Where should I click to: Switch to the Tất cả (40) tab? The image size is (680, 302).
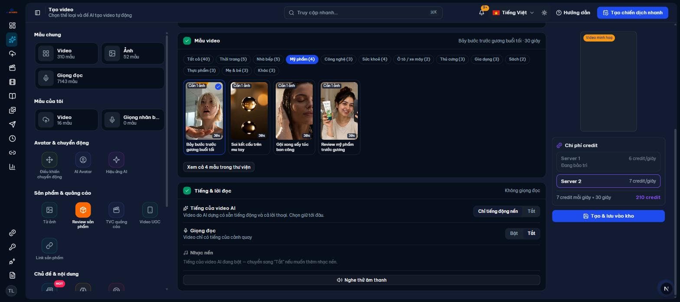tap(199, 59)
